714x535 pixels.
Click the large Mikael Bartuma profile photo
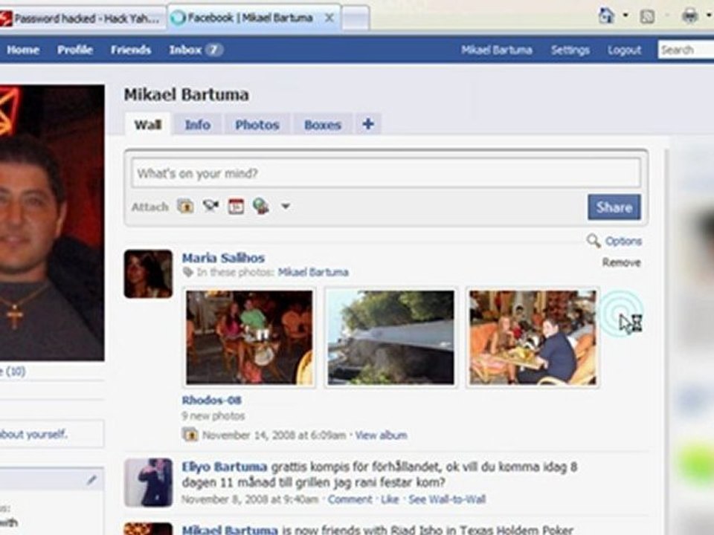click(x=52, y=222)
